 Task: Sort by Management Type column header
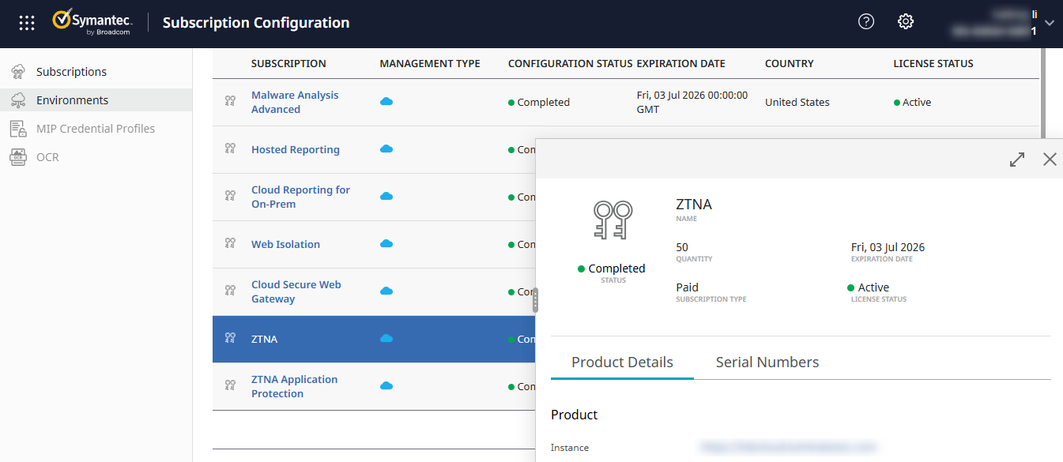(x=430, y=63)
